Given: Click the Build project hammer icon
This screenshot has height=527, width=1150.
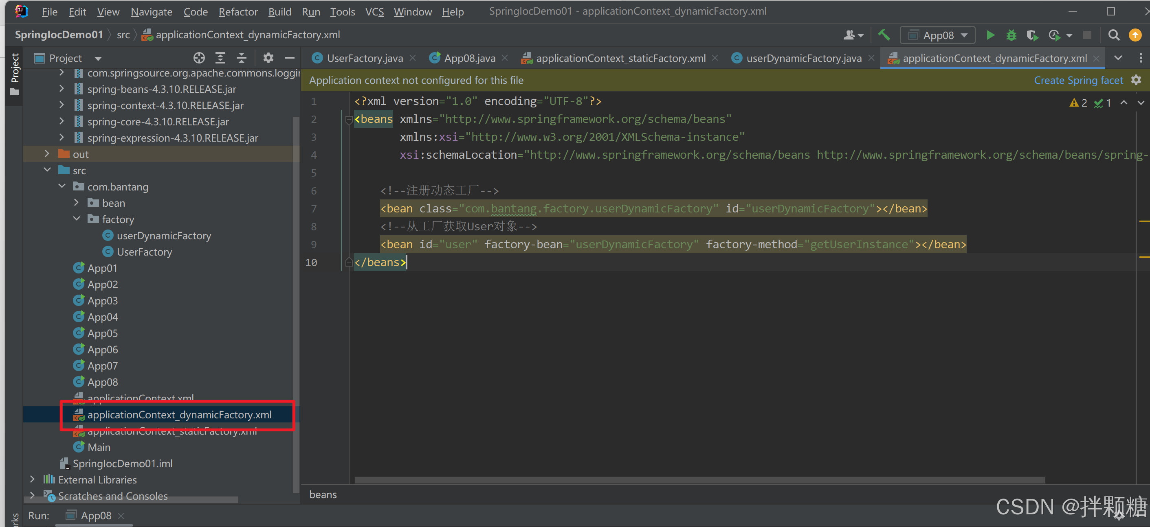Looking at the screenshot, I should coord(884,35).
